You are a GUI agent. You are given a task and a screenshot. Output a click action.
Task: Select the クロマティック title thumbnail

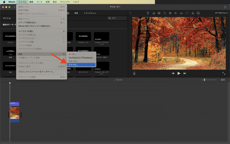83,36
